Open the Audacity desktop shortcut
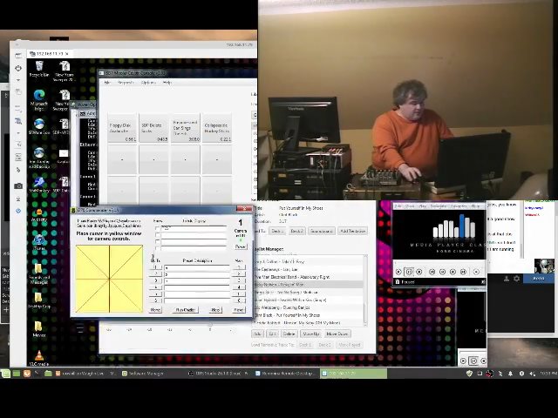This screenshot has width=558, height=418. (39, 215)
